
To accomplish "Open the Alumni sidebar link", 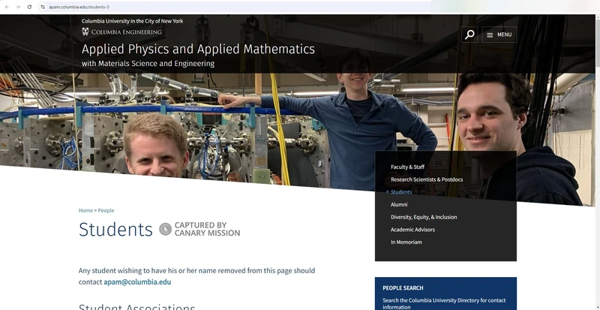I will pyautogui.click(x=399, y=204).
